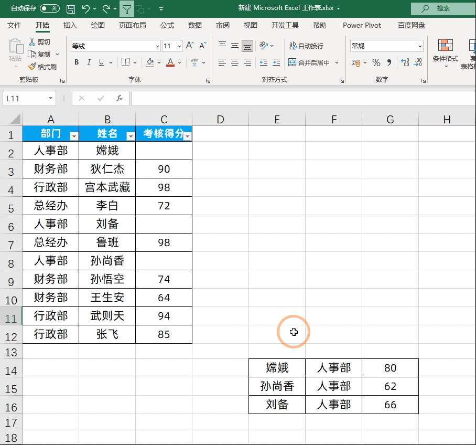Switch to the 数据 ribbon tab
The image size is (476, 445).
[194, 25]
